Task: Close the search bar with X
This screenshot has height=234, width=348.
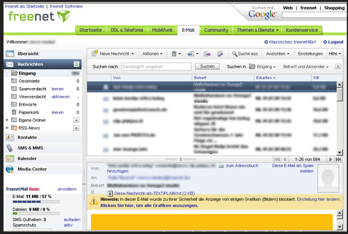Action: (338, 67)
